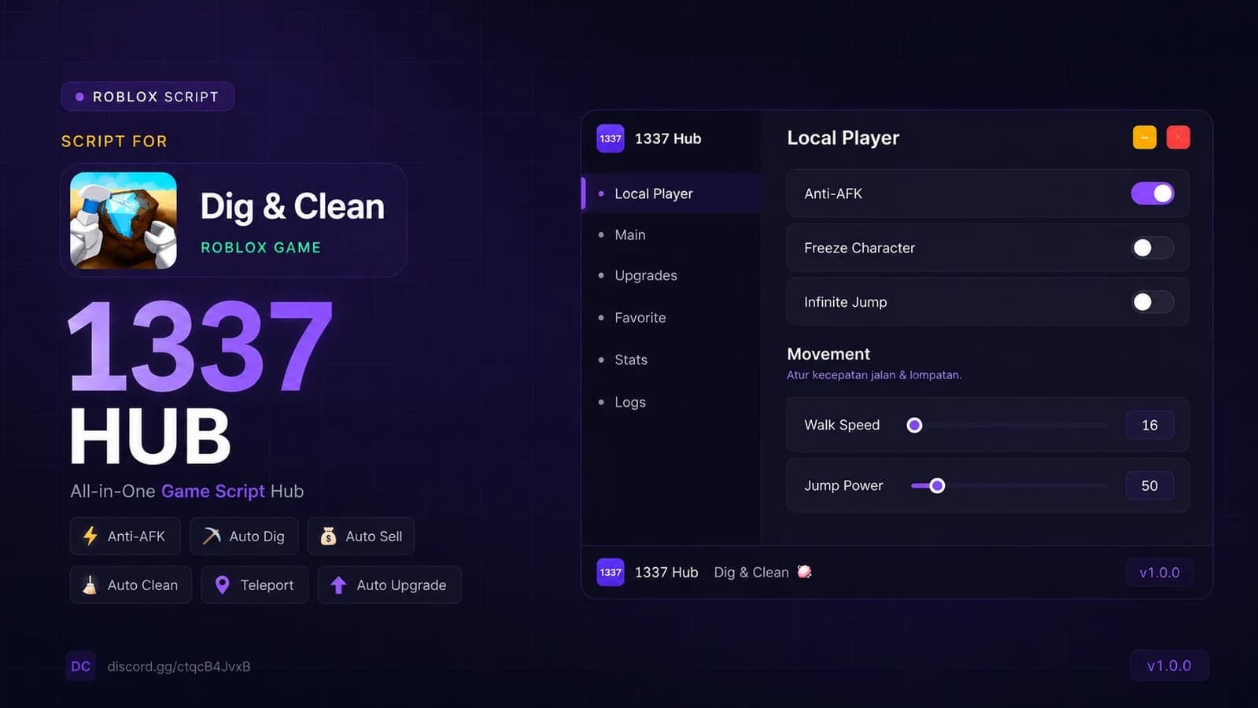The width and height of the screenshot is (1258, 708).
Task: Enable the Freeze Character toggle
Action: 1153,248
